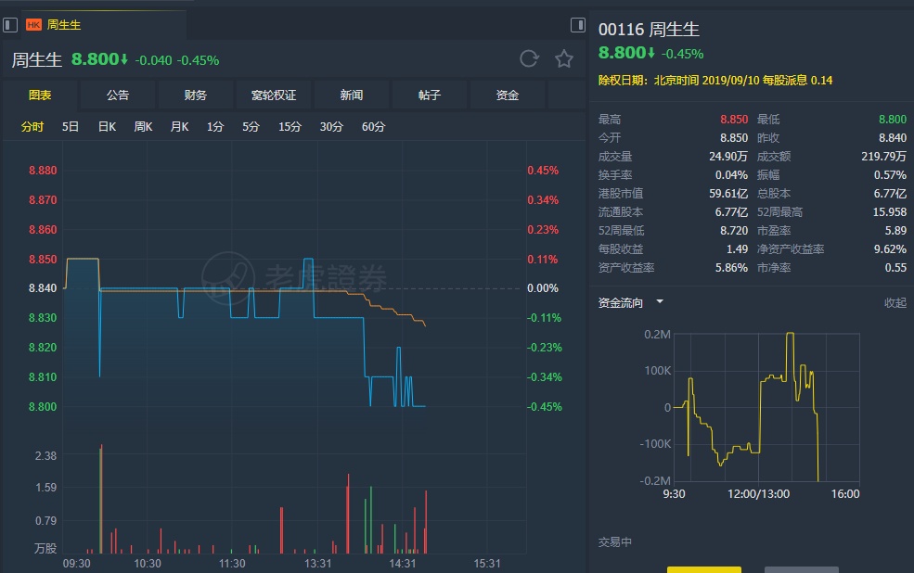Click the 0.2M fund flow axis label
Viewport: 914px width, 573px height.
coord(657,334)
